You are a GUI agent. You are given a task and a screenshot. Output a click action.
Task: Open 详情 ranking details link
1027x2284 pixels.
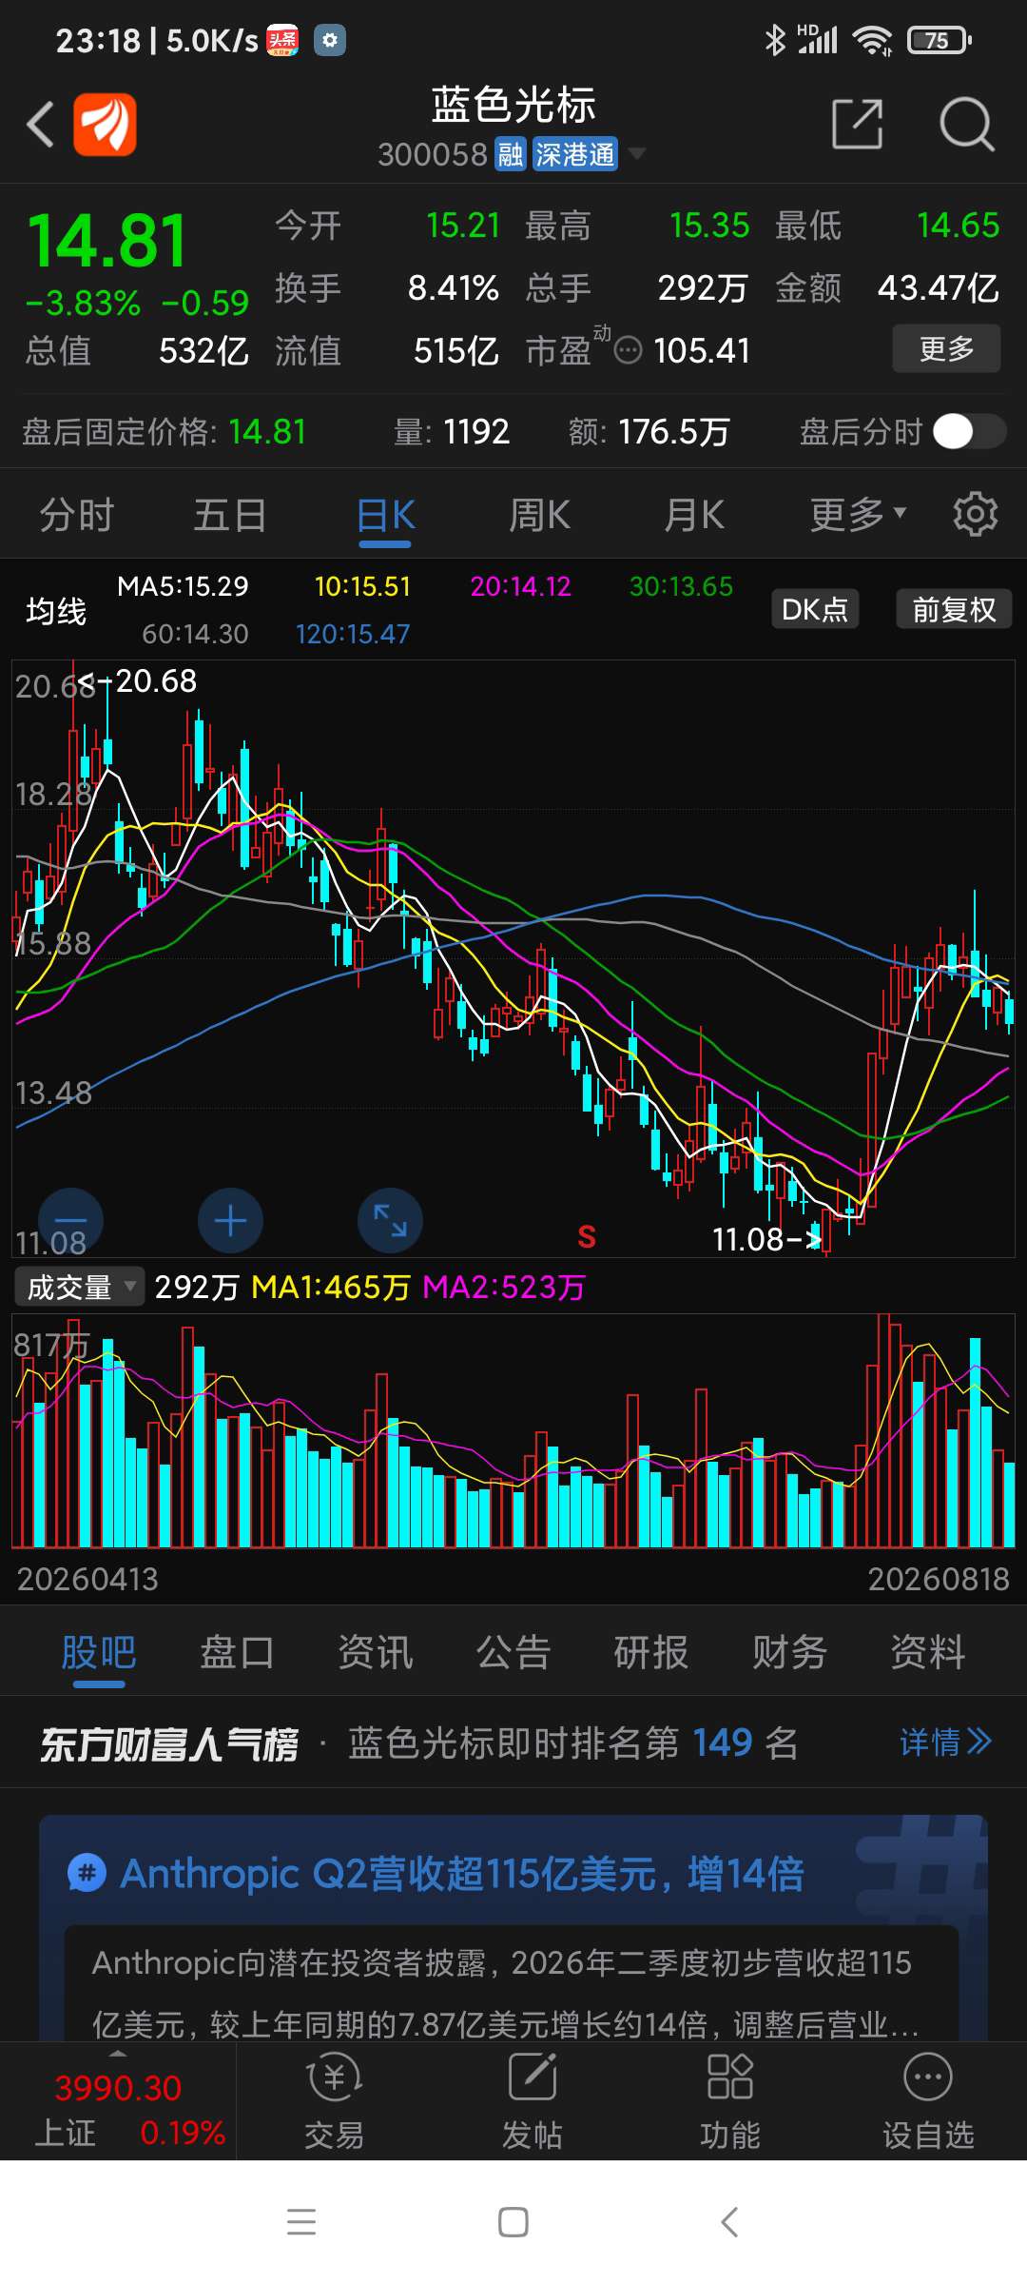tap(945, 1743)
